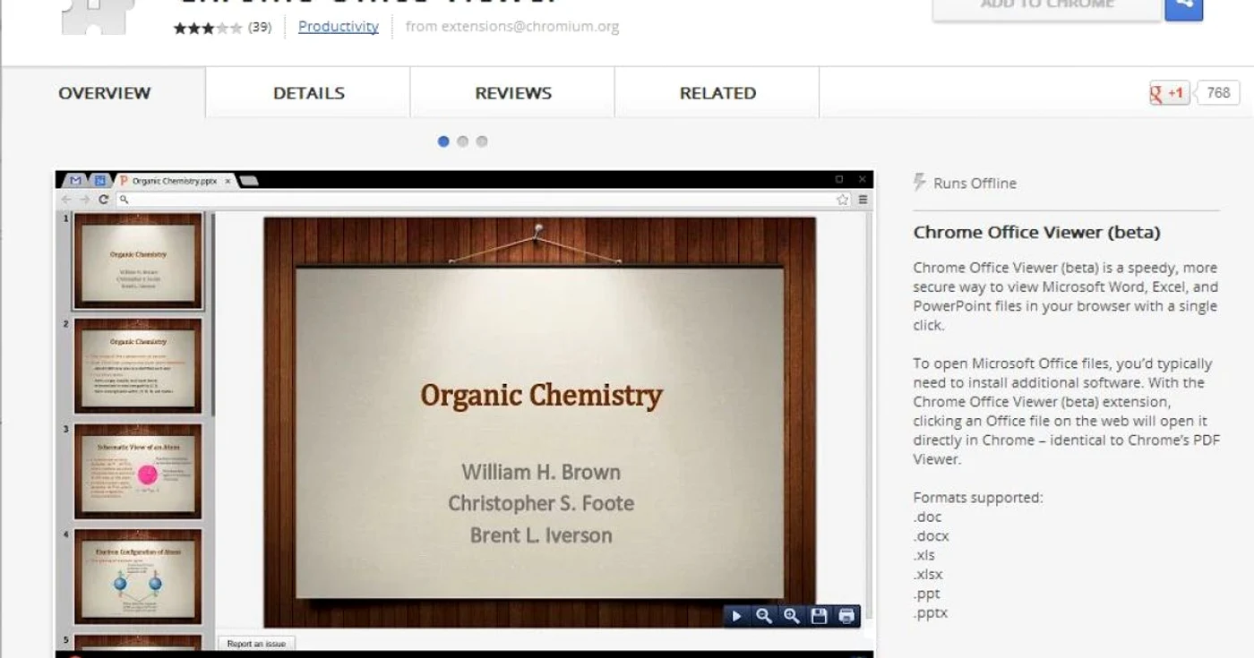Click the second Google tab icon in screenshot
1254x658 pixels.
[99, 181]
